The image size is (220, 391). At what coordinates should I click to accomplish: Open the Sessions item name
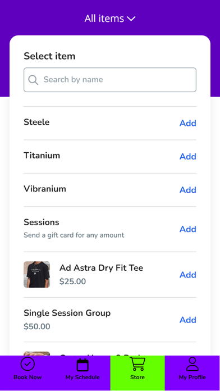coord(42,222)
